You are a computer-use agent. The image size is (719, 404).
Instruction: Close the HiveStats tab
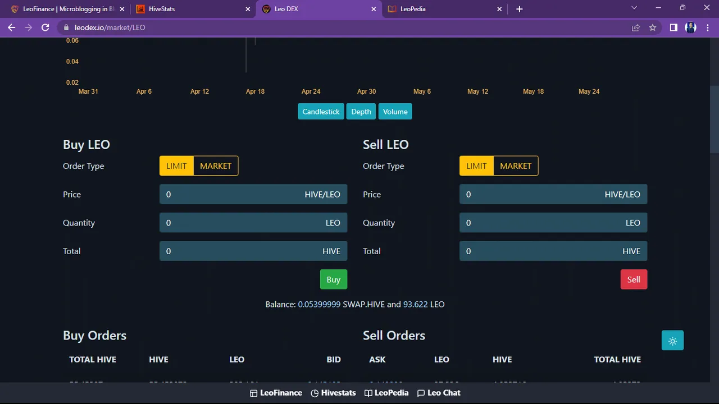click(248, 9)
